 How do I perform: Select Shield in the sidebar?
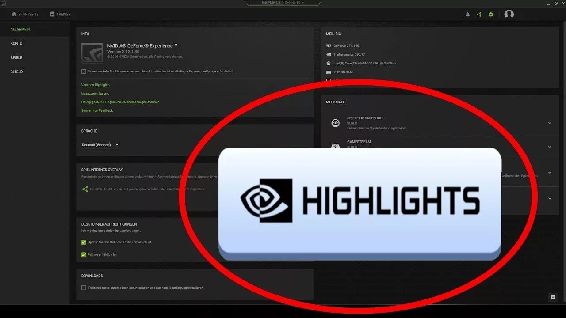17,72
